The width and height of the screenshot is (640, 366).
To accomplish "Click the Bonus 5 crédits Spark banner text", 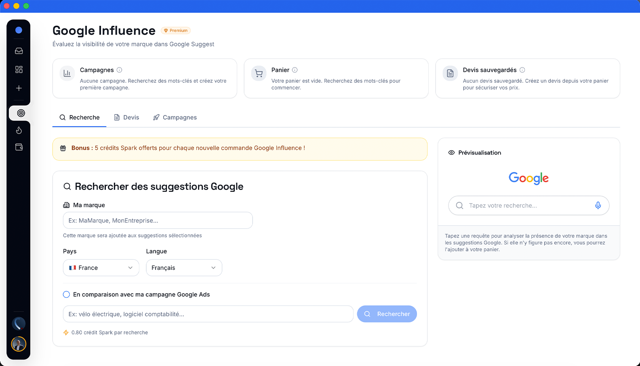I will click(188, 148).
